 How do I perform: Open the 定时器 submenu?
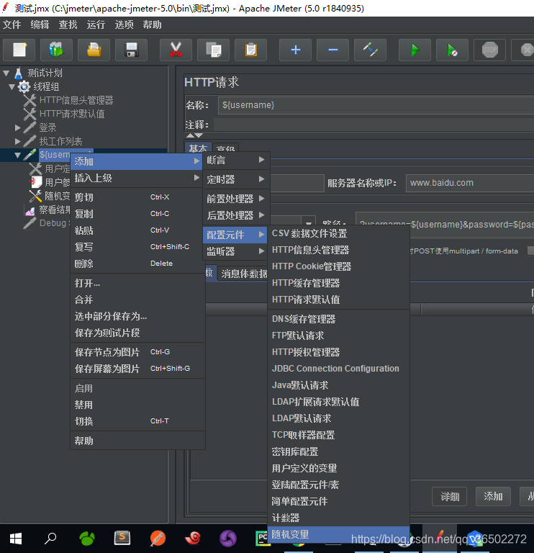pyautogui.click(x=236, y=179)
